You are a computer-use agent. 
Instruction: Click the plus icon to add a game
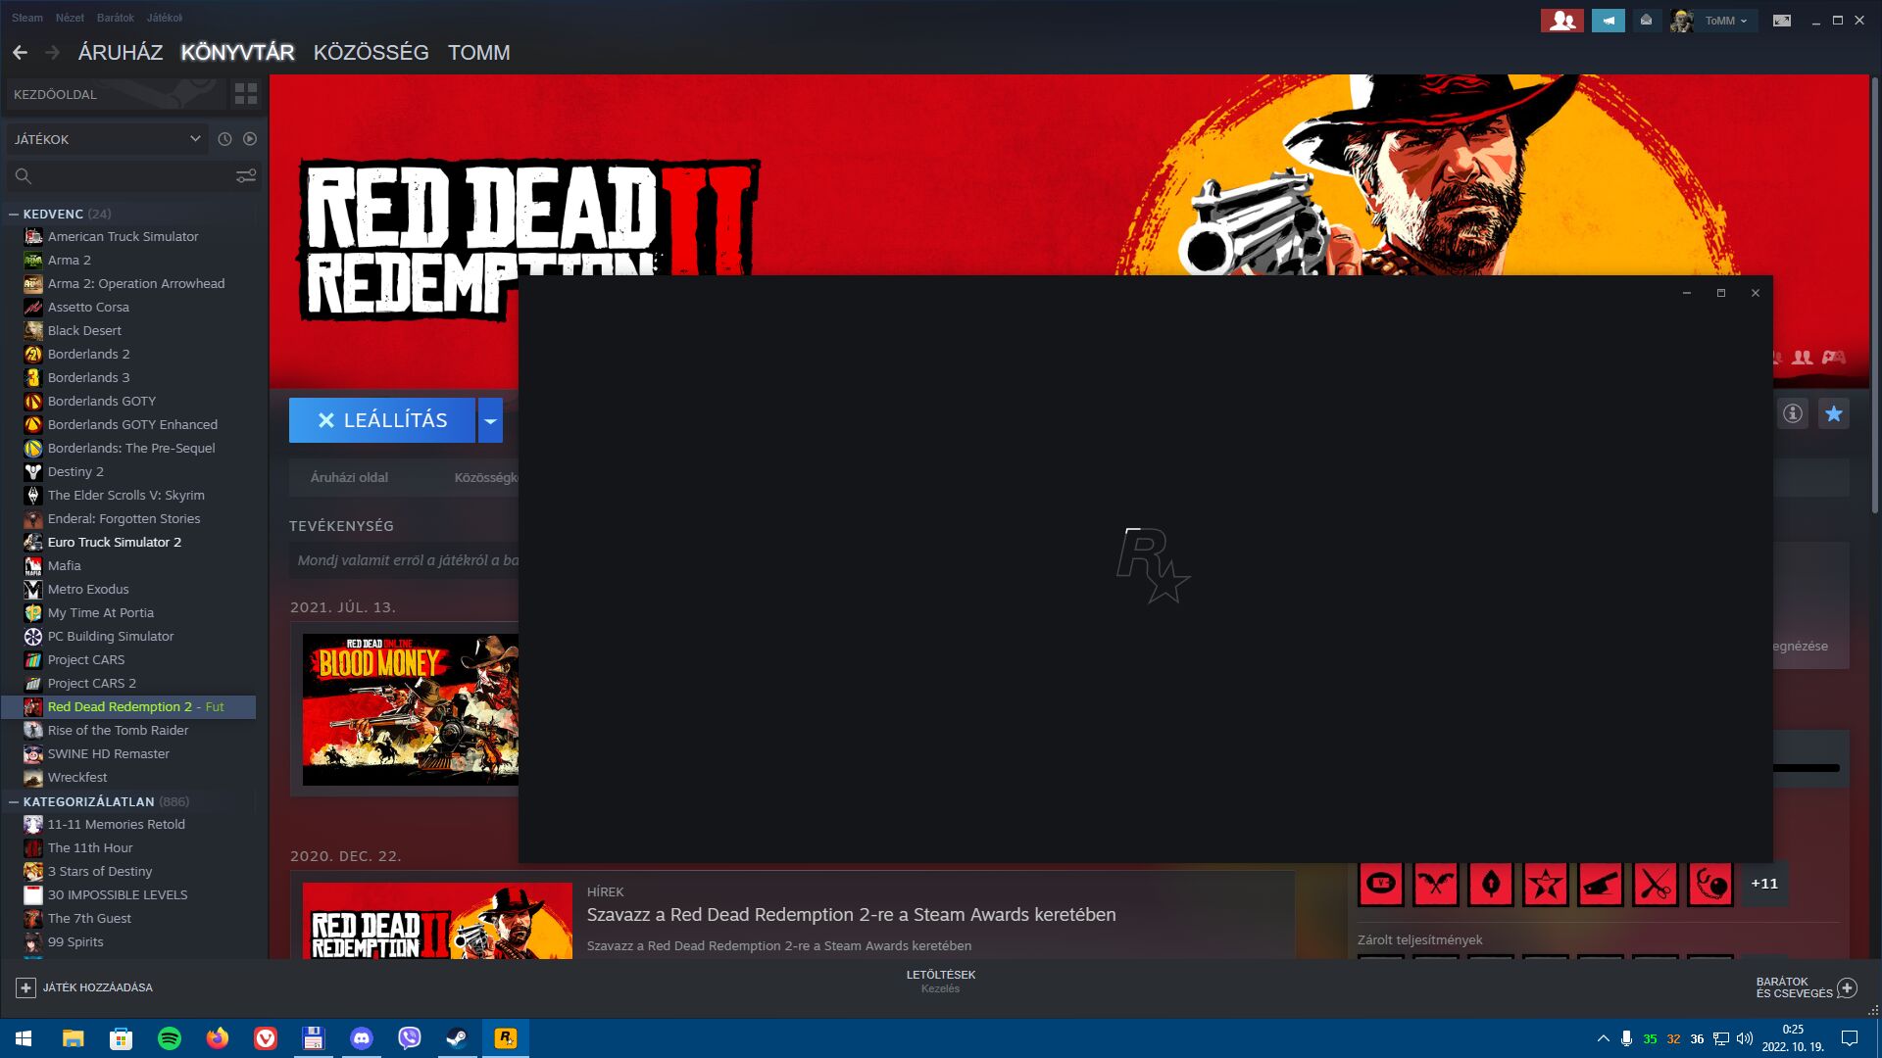tap(26, 987)
